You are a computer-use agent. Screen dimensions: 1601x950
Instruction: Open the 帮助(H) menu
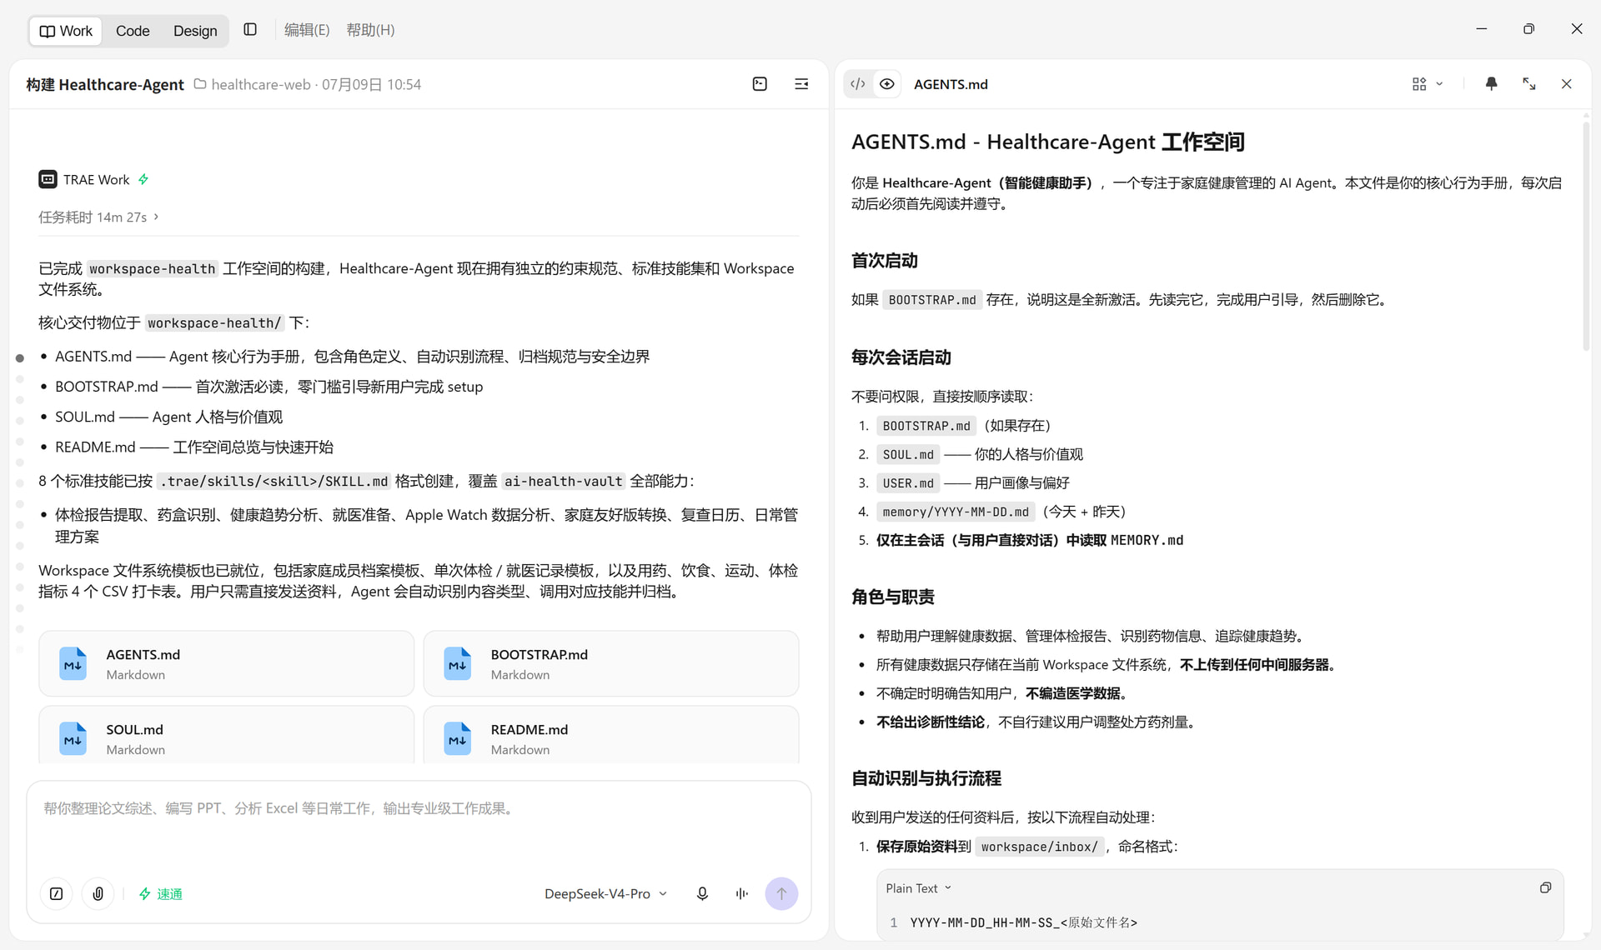(370, 30)
